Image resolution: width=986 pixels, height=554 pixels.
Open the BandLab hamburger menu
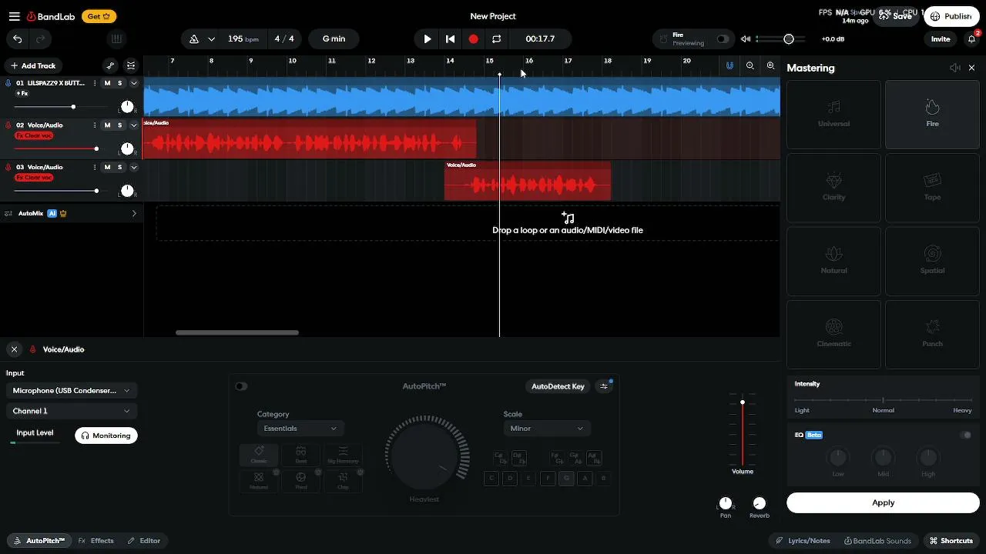tap(14, 16)
